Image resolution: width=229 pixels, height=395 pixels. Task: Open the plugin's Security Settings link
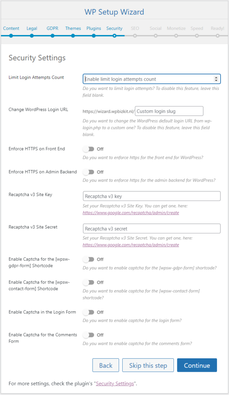115,383
